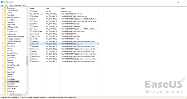
Task: Click the icon next to Start Menu value
Action: click(x=30, y=56)
